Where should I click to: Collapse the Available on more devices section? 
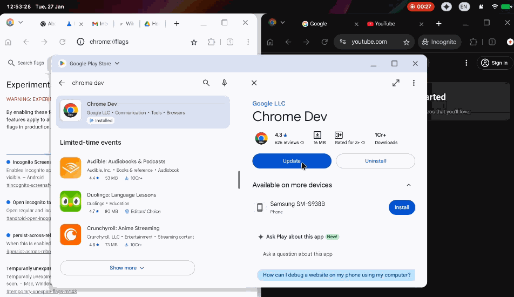point(408,185)
